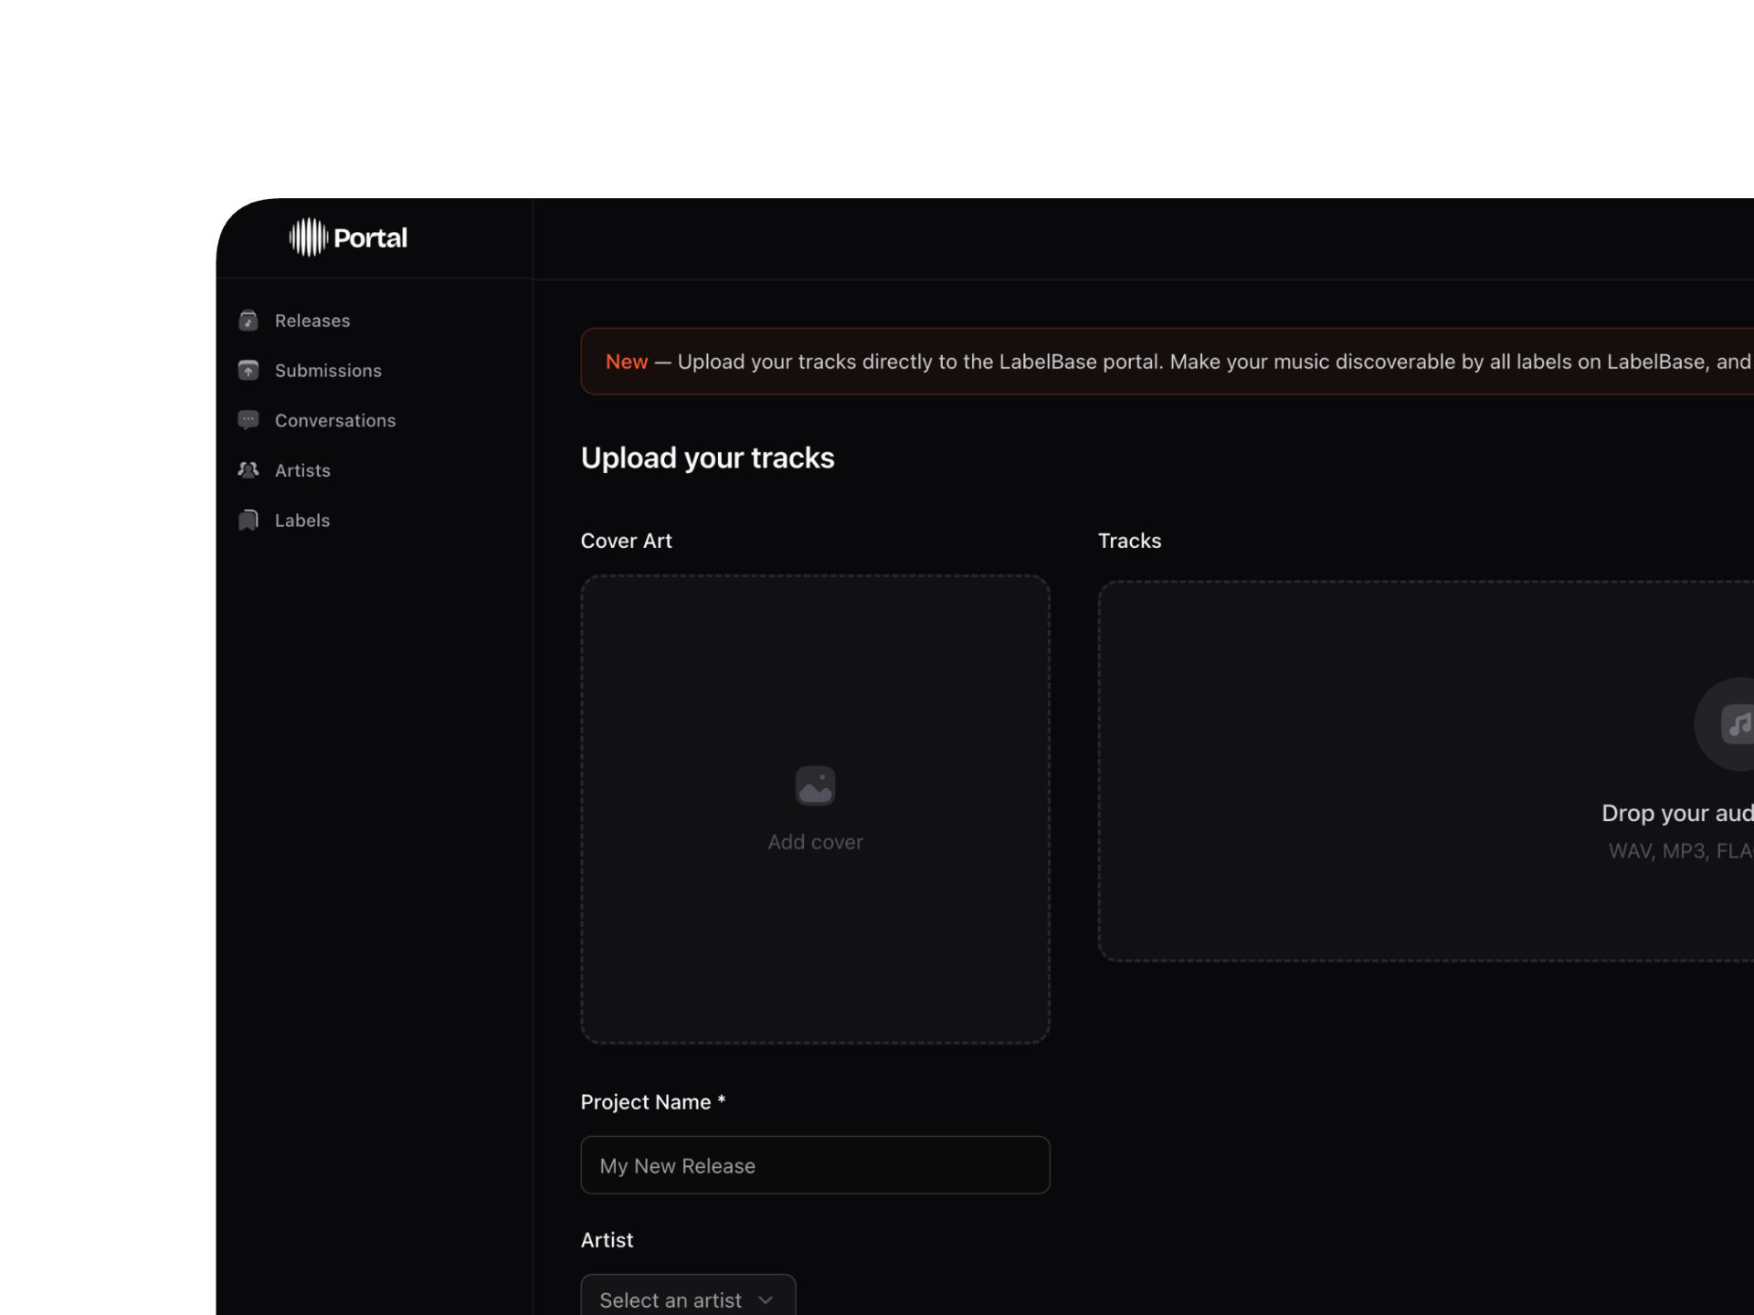Open the Submissions section from sidebar
Viewport: 1754px width, 1315px height.
pos(329,370)
